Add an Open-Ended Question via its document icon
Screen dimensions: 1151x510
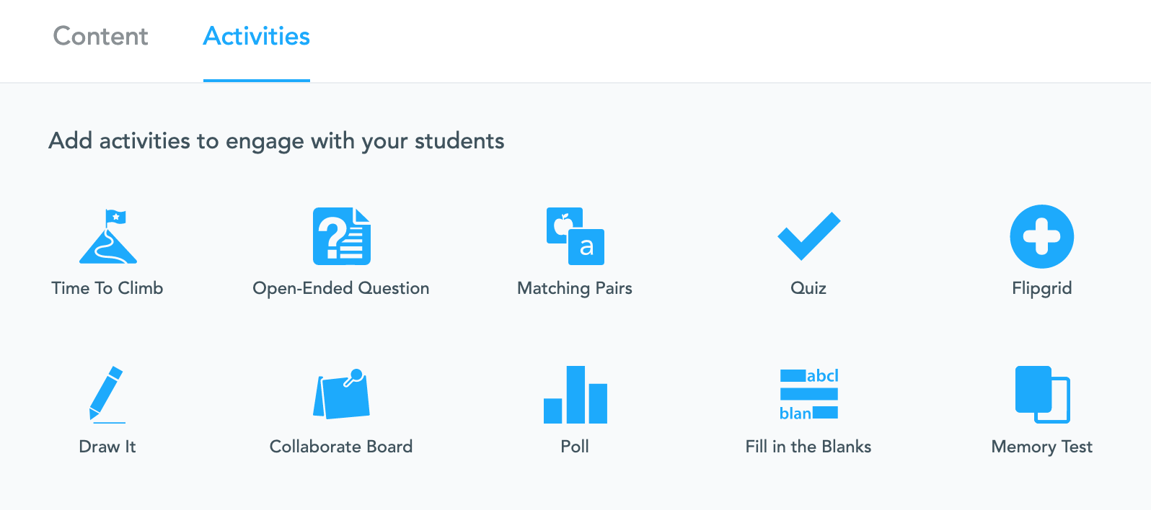341,236
